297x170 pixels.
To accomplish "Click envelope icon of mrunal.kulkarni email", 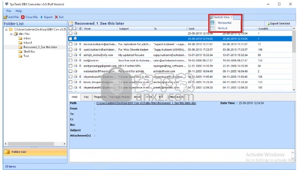I will (75, 44).
